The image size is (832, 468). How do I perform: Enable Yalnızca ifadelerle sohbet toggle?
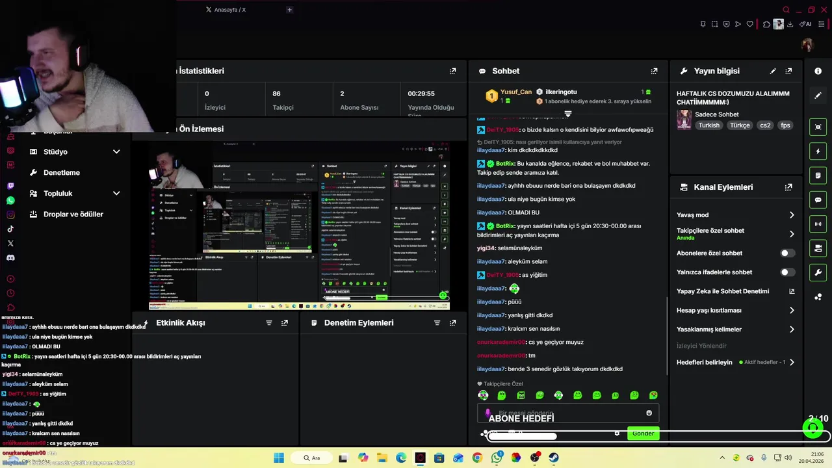tap(787, 272)
